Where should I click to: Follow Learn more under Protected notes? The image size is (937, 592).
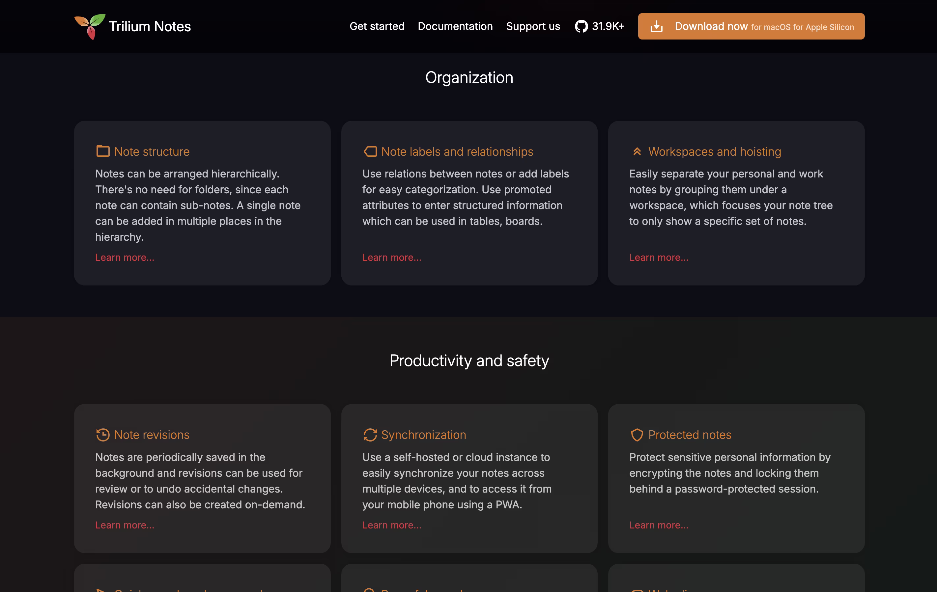[658, 525]
